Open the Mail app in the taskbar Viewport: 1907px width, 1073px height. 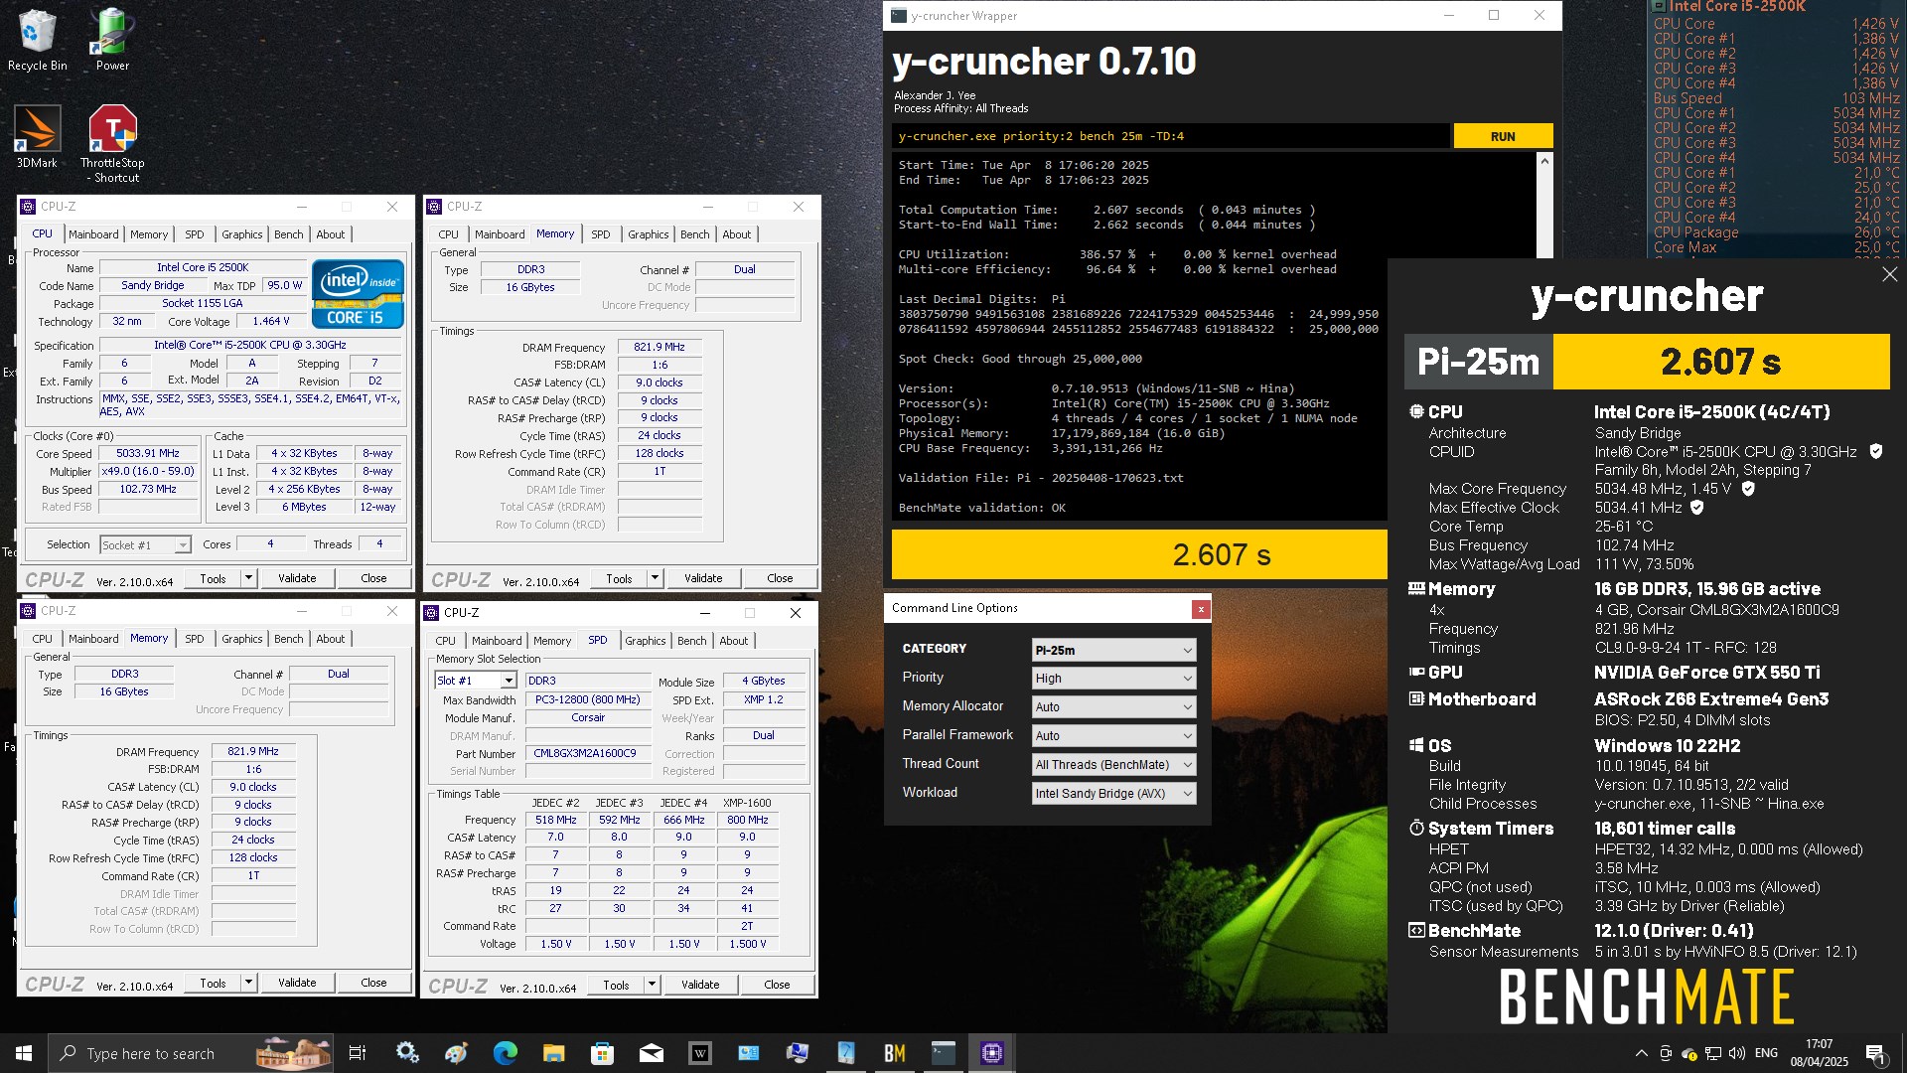651,1053
